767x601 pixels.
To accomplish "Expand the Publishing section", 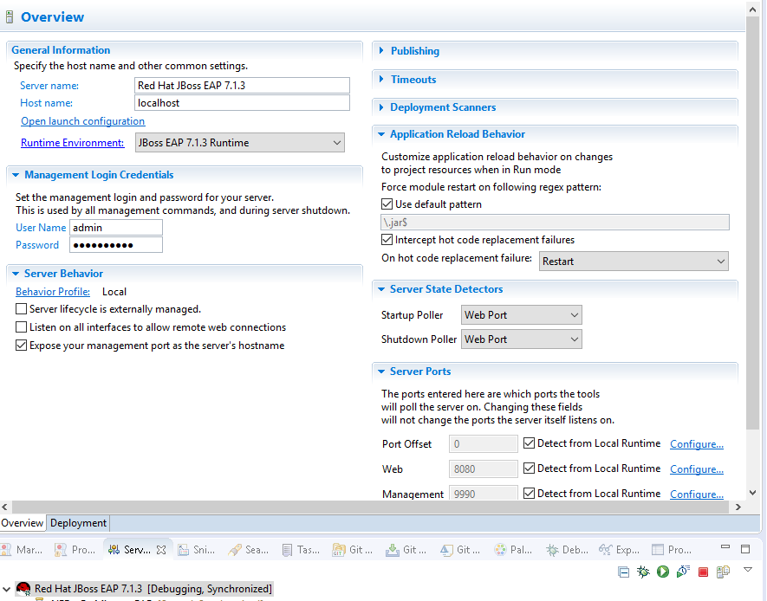I will tap(381, 50).
